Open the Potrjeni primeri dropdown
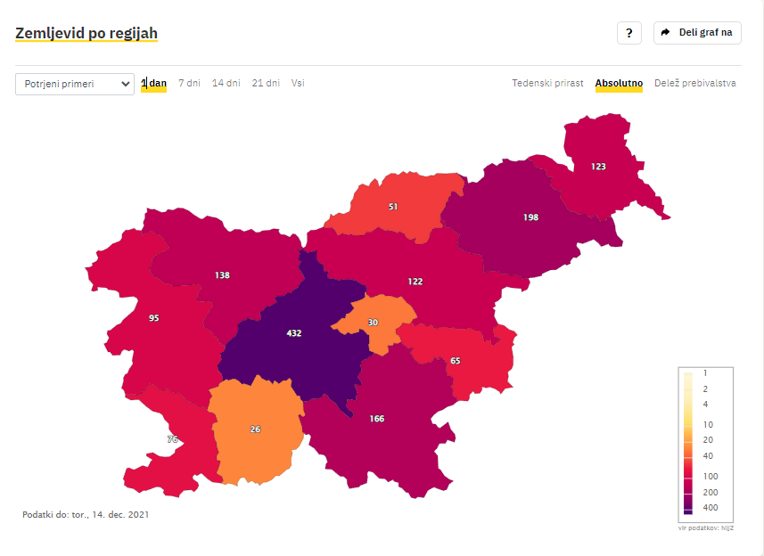764x556 pixels. pos(75,84)
